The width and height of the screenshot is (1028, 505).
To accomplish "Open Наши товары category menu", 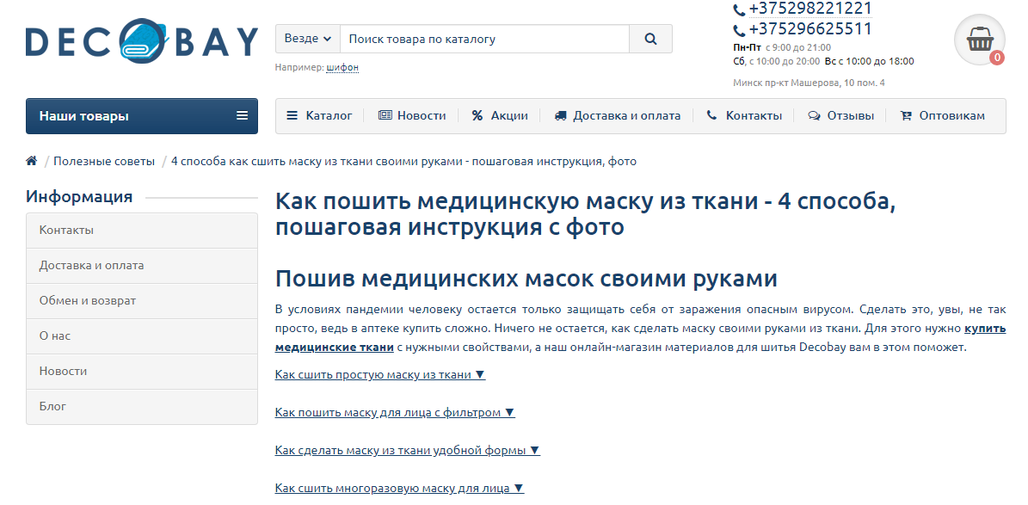I will pyautogui.click(x=142, y=116).
